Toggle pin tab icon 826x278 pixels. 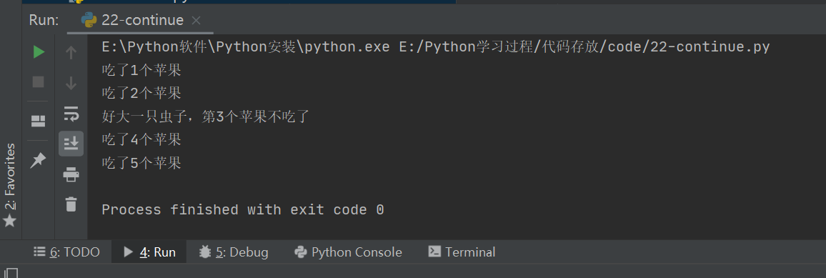point(39,160)
